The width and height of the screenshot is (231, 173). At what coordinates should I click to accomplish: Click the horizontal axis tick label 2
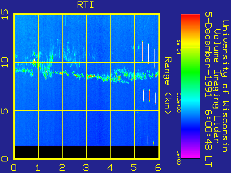click(x=62, y=168)
